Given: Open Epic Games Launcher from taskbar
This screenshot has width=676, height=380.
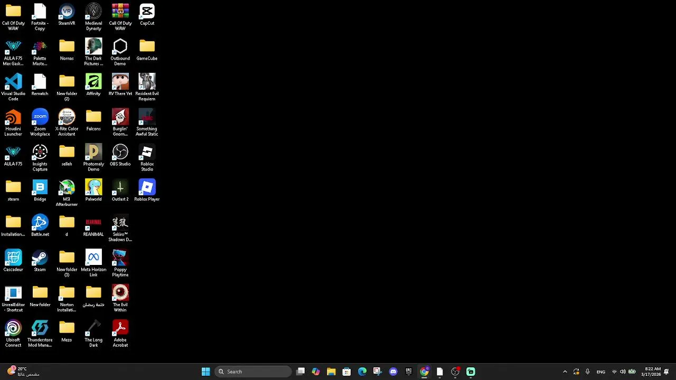Looking at the screenshot, I should pyautogui.click(x=408, y=372).
